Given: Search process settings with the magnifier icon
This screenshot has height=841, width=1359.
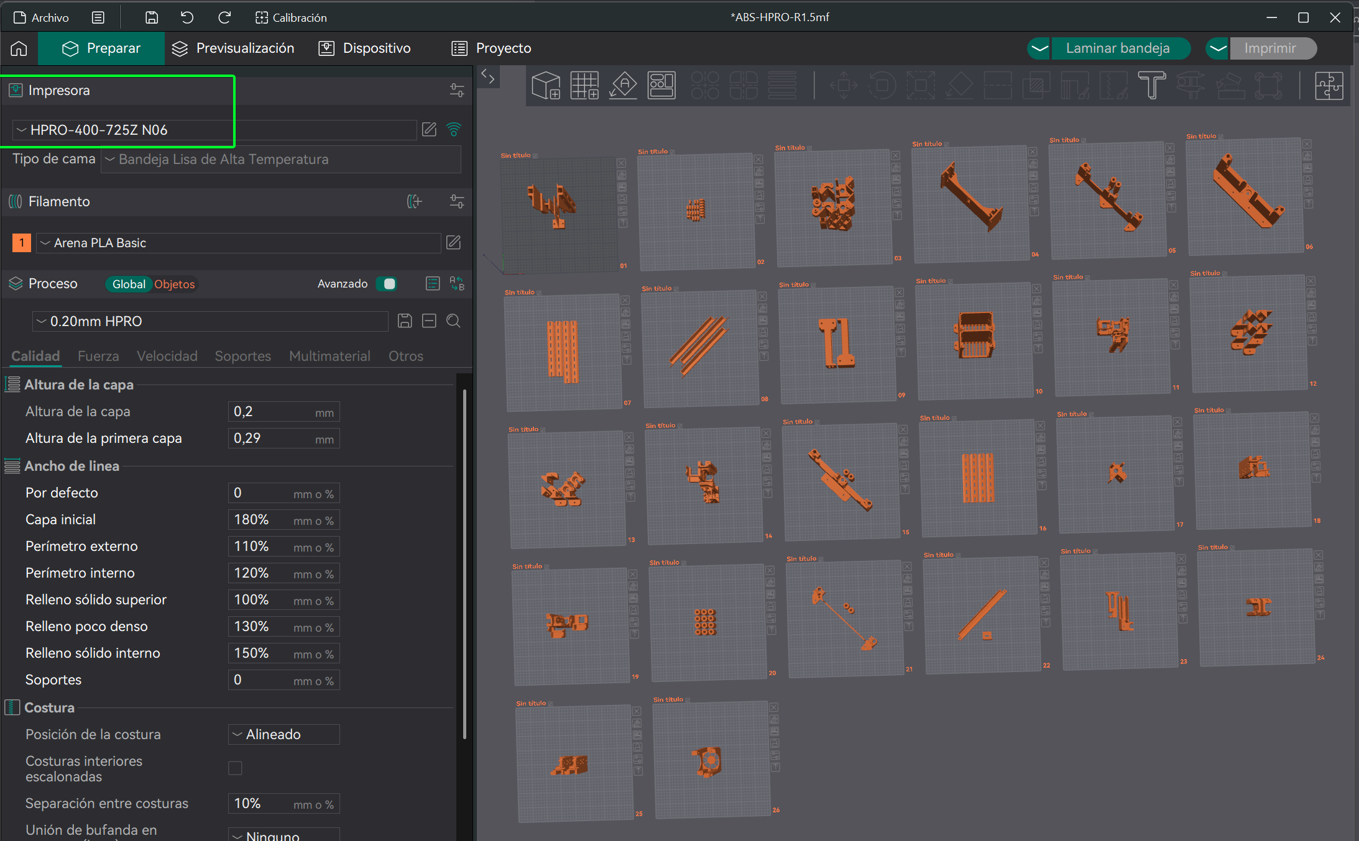Looking at the screenshot, I should tap(453, 320).
